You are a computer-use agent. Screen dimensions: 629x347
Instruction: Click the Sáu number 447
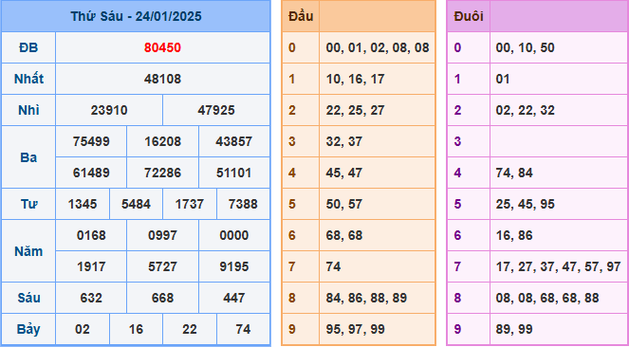pos(234,298)
